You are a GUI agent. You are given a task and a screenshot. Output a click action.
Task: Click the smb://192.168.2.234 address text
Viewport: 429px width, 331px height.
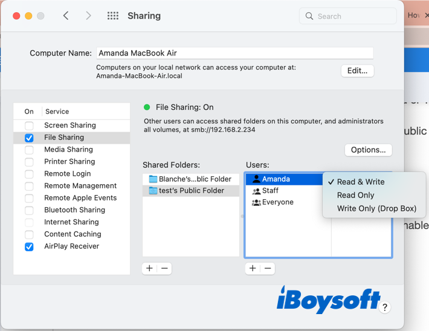[223, 130]
